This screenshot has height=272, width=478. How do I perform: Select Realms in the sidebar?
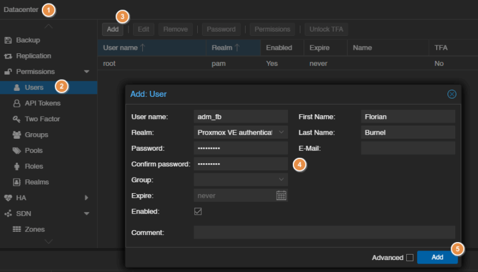pyautogui.click(x=36, y=182)
